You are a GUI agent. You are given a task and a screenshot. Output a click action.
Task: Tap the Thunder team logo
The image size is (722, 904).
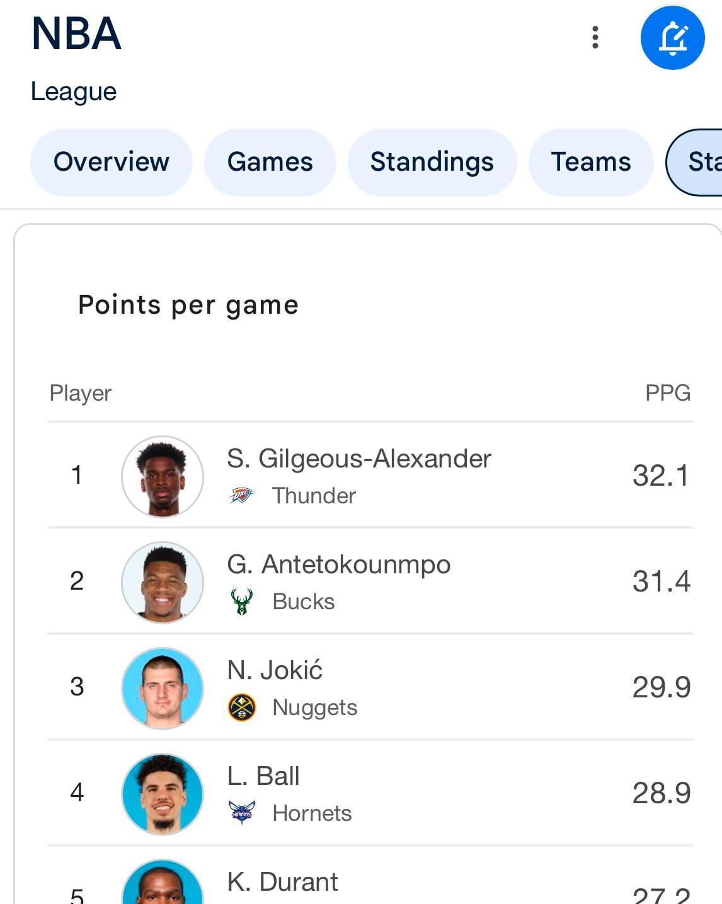241,495
